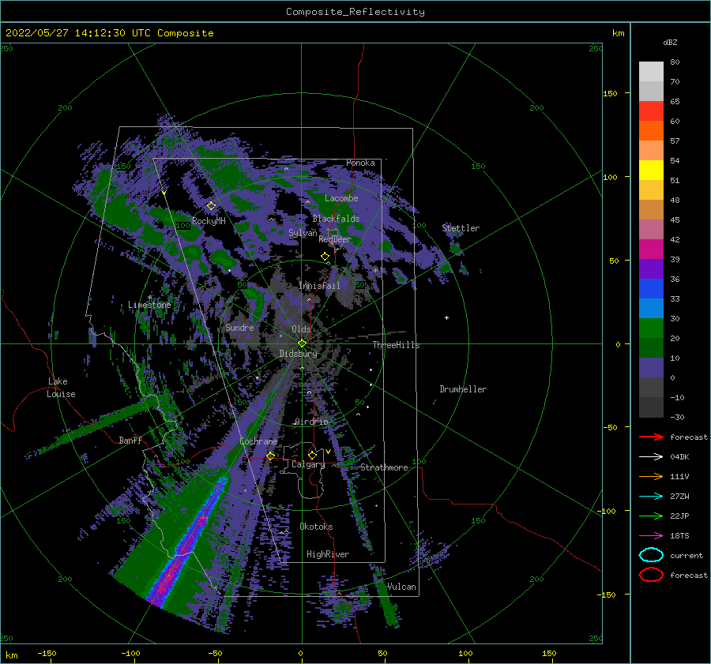Viewport: 711px width, 664px height.
Task: Click the Composite_Reflectivity title
Action: pos(355,12)
